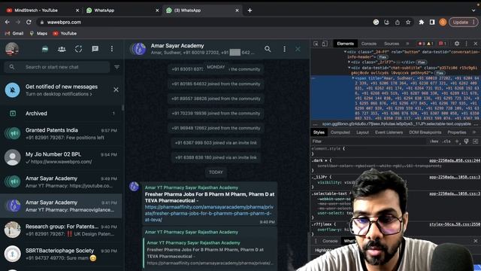Open the Properties pane tab
The image size is (481, 271).
(457, 132)
